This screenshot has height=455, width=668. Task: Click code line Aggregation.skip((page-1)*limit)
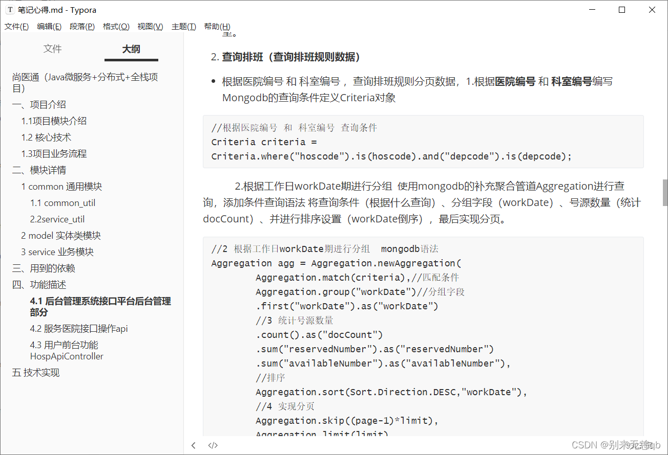(347, 421)
